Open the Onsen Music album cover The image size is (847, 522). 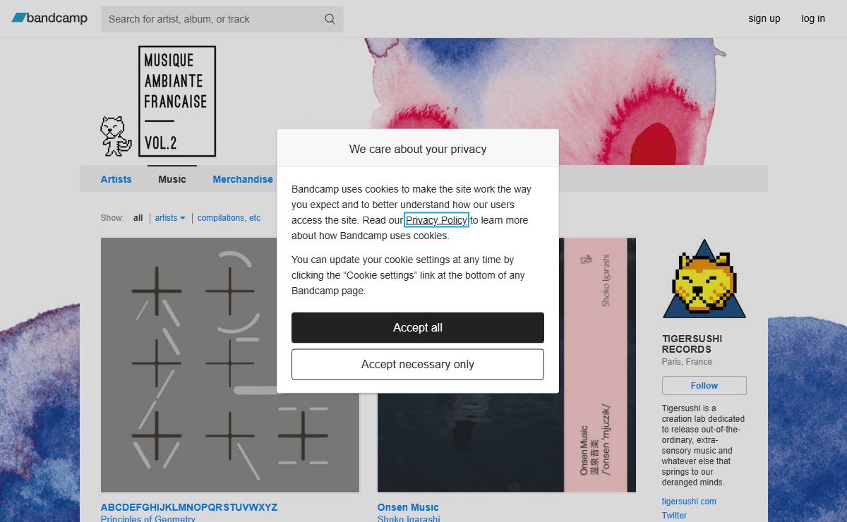(x=507, y=365)
